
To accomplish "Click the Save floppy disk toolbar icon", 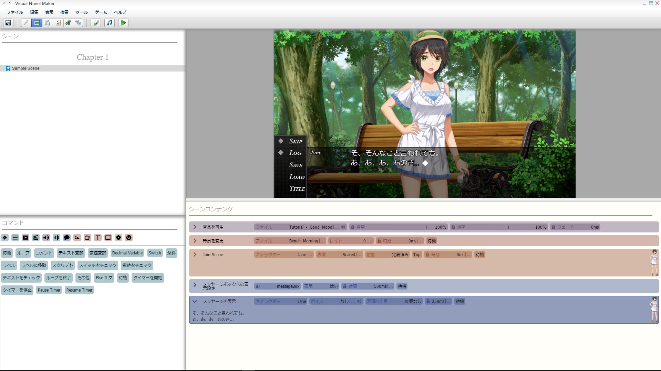I will 8,23.
